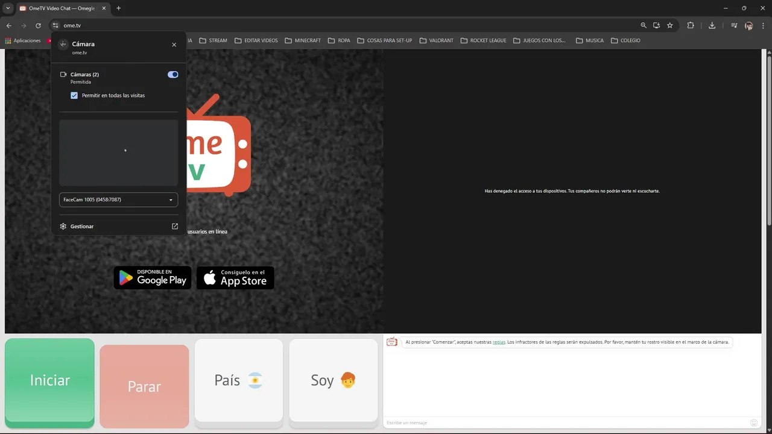
Task: Open the FaceCam 1005 camera dropdown
Action: (118, 200)
